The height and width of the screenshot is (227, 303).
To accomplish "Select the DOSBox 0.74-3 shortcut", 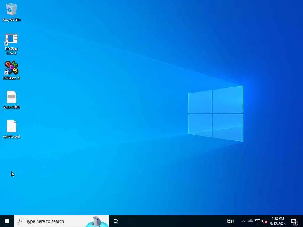I will tap(12, 44).
